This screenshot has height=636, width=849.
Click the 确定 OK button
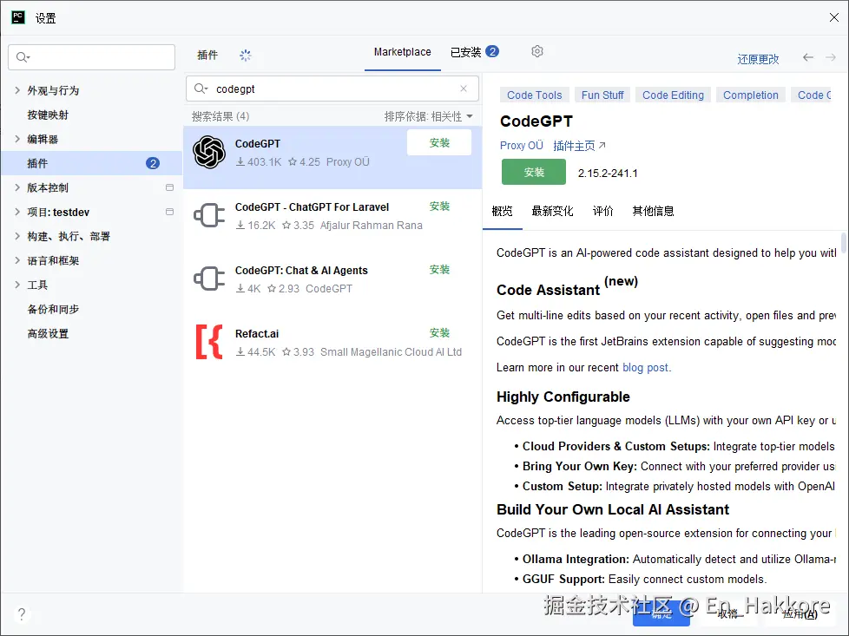[661, 614]
